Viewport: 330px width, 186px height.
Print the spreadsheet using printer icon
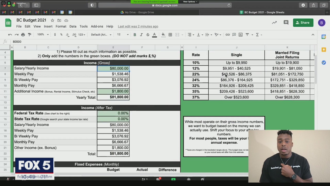coord(23,35)
